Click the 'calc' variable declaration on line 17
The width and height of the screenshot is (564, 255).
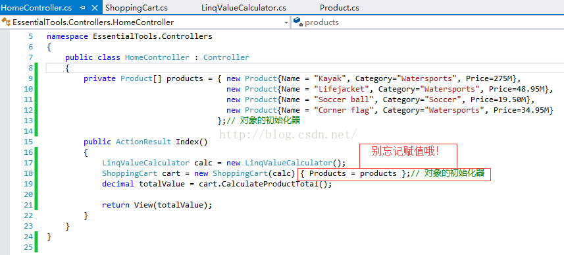pos(203,163)
